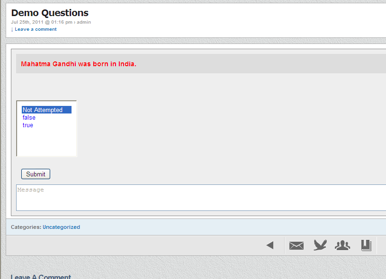Choose true in the answer list
Screen dimensions: 386x279
coord(28,125)
